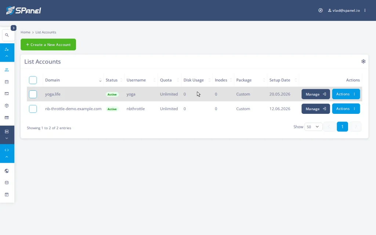Open the bottom window-style sidebar icon
Screen dimensions: 376x235
tap(7, 195)
